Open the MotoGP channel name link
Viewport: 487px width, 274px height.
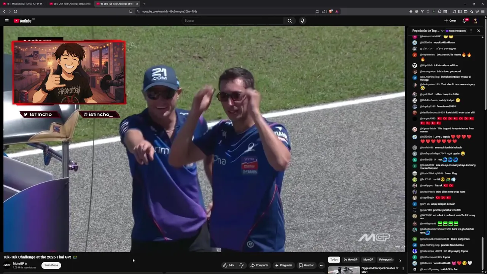(x=18, y=264)
